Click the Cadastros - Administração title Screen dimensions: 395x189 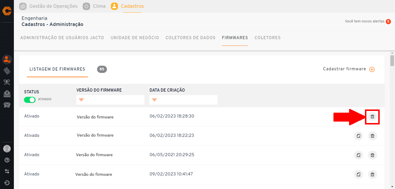[52, 24]
